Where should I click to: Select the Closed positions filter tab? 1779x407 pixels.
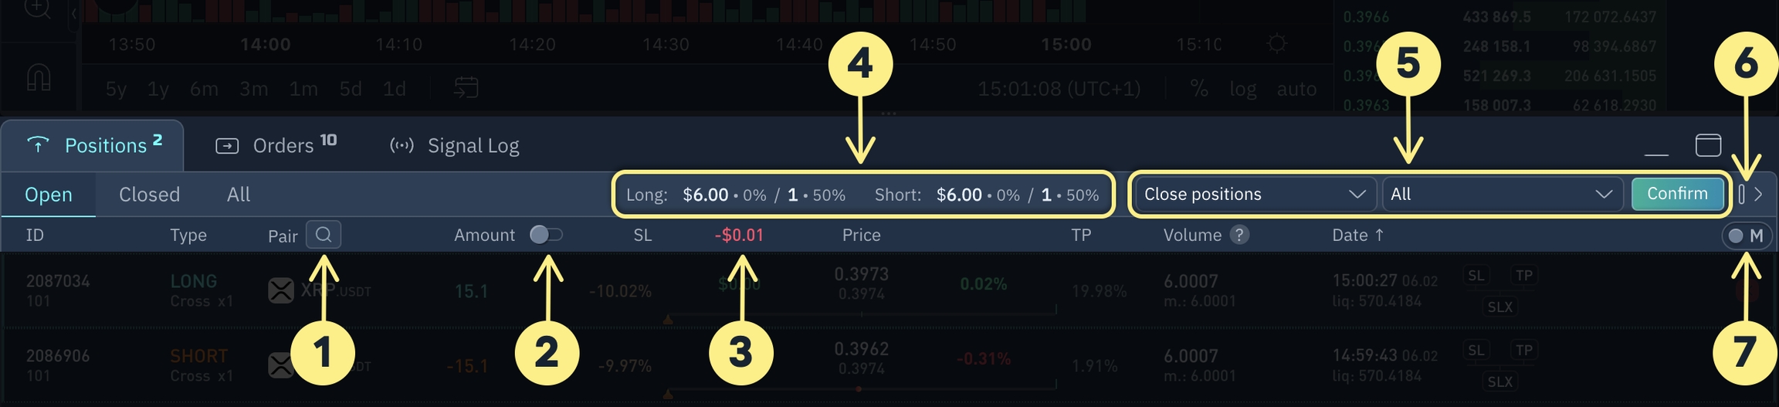tap(149, 195)
